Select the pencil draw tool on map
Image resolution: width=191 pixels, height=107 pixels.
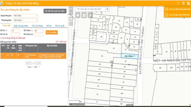coord(90,15)
